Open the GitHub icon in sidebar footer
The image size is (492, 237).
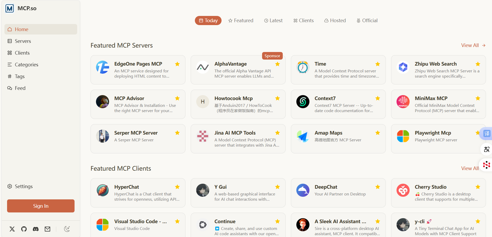click(x=24, y=229)
